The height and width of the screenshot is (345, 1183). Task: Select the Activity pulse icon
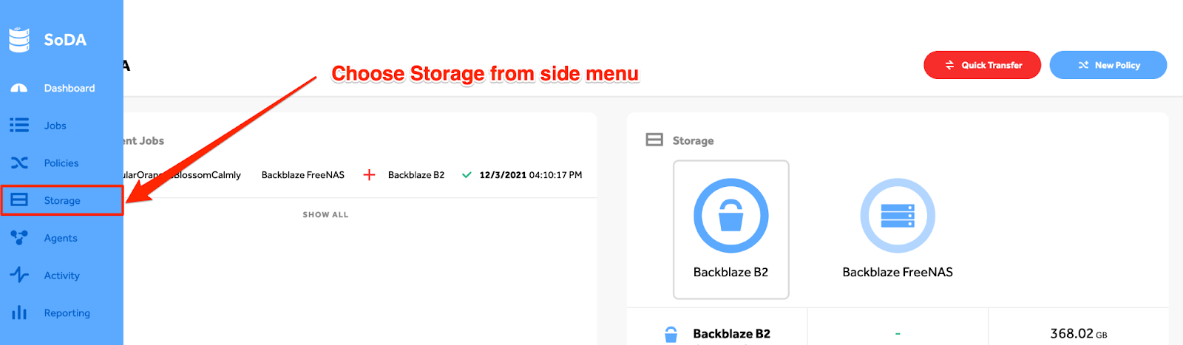tap(19, 275)
